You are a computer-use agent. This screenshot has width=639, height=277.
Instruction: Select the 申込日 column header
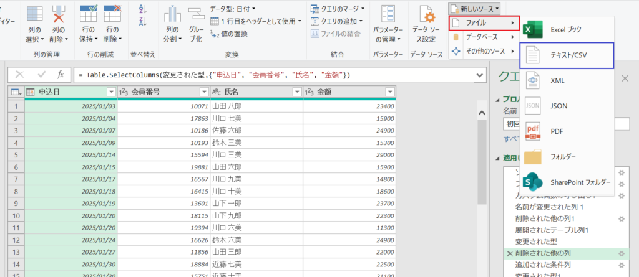click(71, 92)
